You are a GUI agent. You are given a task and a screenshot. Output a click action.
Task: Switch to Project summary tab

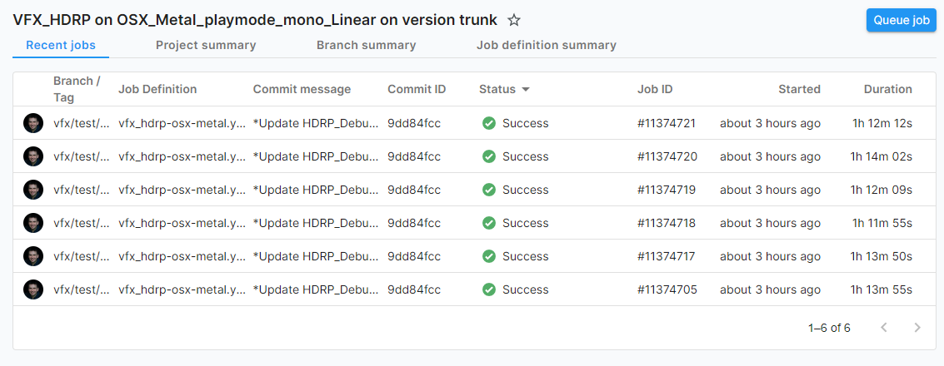(206, 45)
